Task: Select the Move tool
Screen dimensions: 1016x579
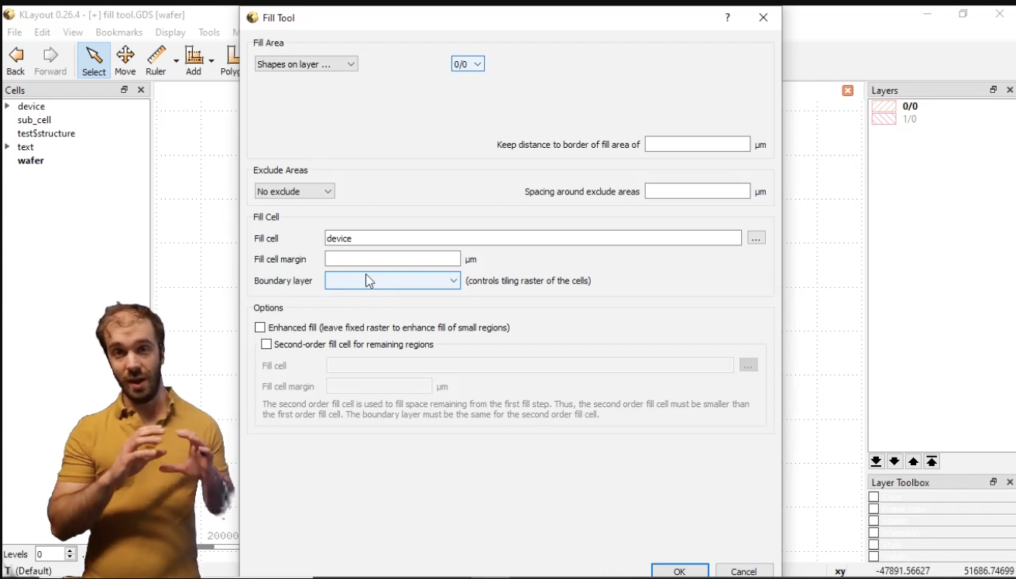Action: click(125, 60)
